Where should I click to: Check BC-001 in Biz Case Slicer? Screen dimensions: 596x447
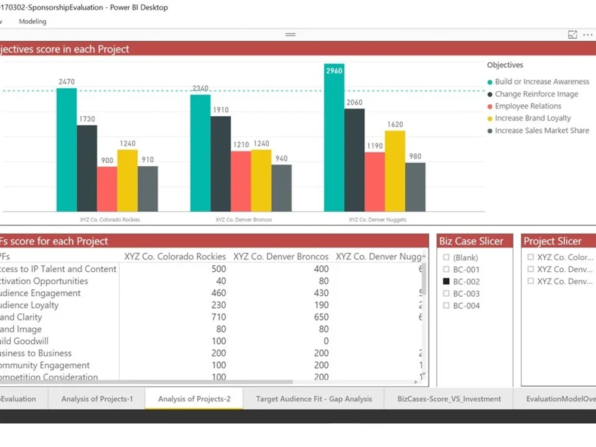tap(446, 269)
